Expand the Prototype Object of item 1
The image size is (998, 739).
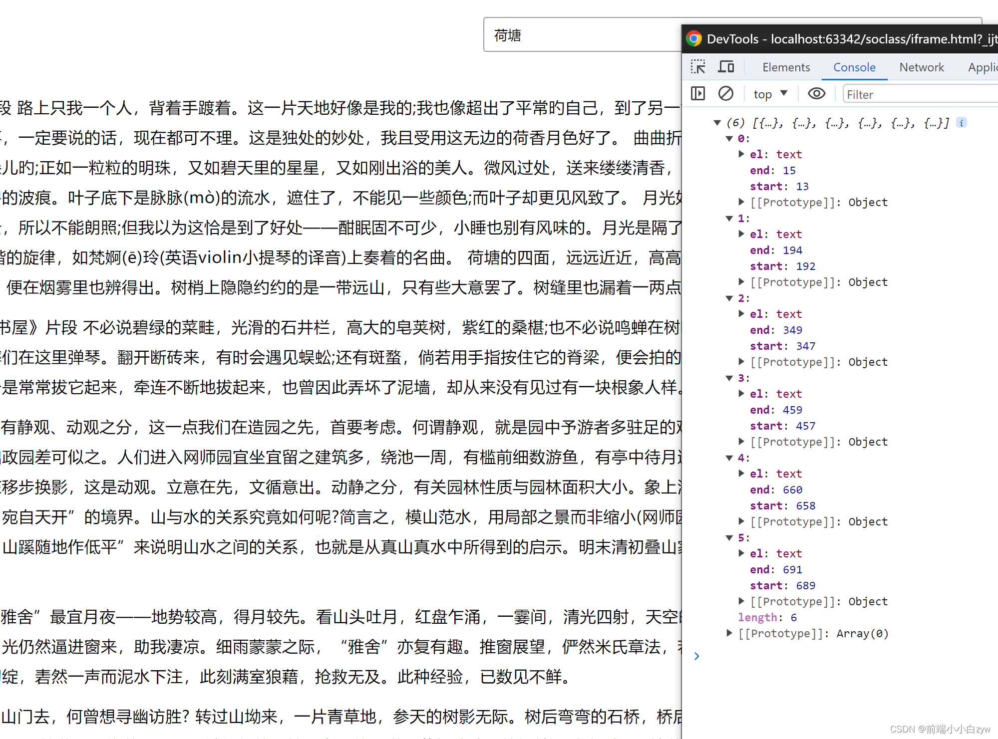pyautogui.click(x=741, y=282)
